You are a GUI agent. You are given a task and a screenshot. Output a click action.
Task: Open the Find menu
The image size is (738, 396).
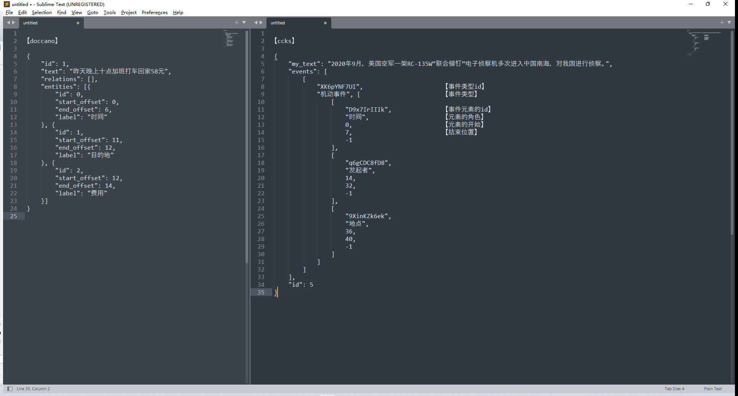coord(61,13)
